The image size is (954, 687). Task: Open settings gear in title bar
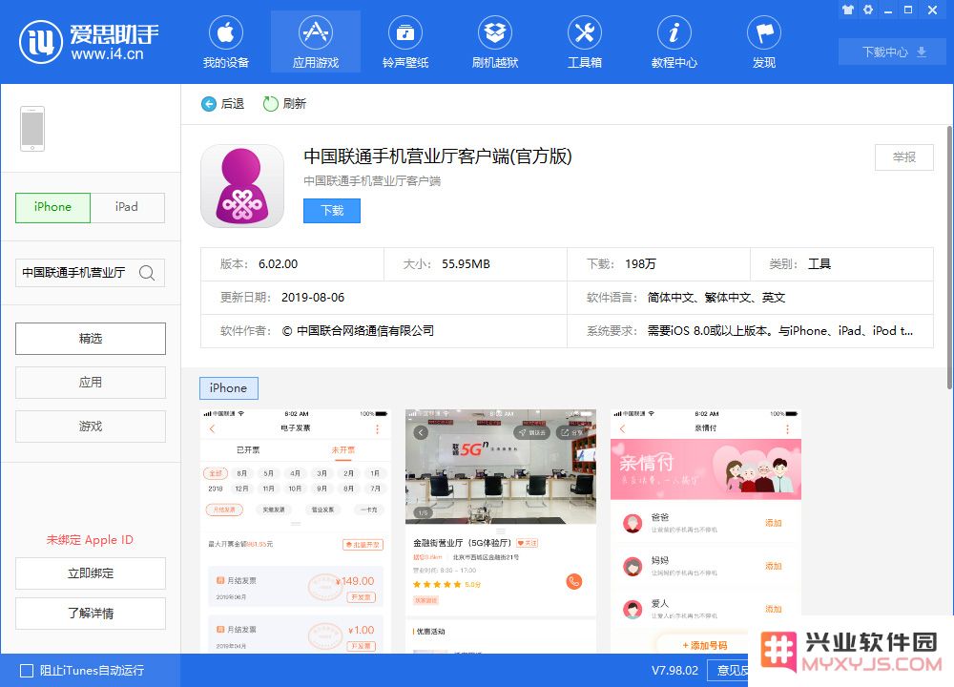tap(868, 10)
